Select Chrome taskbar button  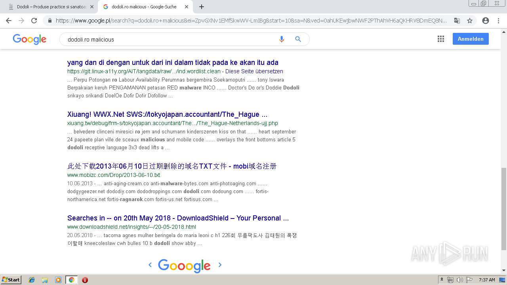(71, 280)
